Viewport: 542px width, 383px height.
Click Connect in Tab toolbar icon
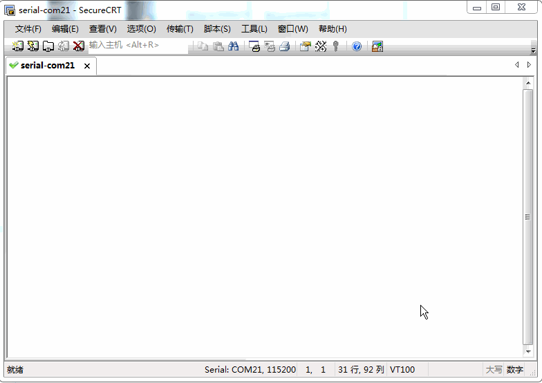tap(48, 46)
